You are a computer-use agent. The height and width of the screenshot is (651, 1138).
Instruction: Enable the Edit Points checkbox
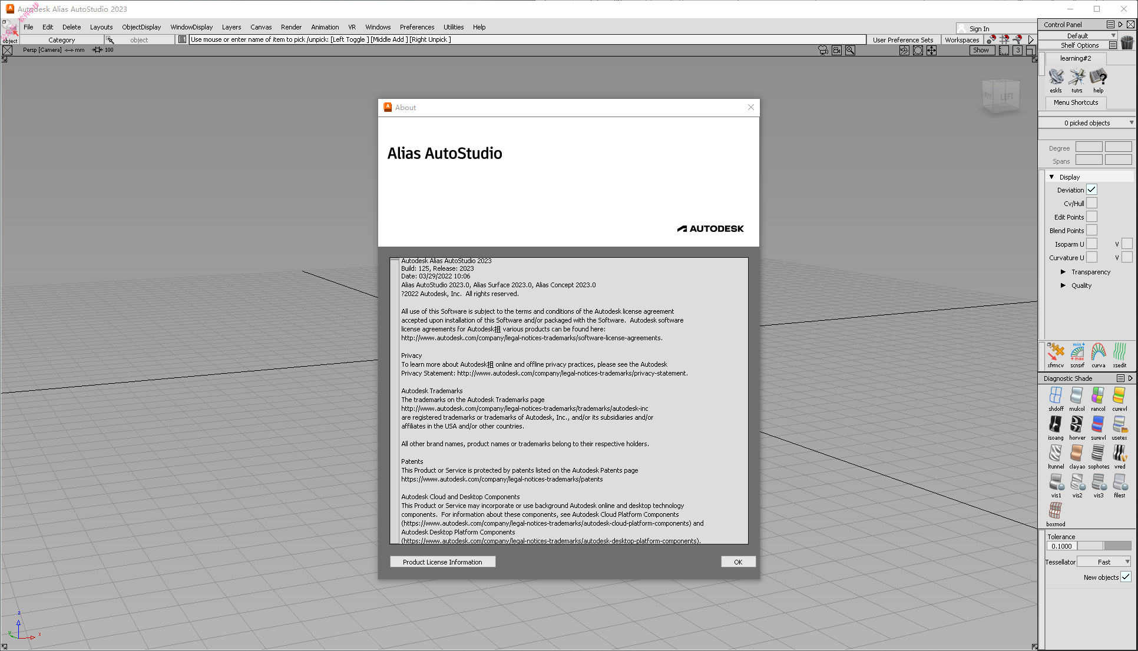coord(1091,217)
